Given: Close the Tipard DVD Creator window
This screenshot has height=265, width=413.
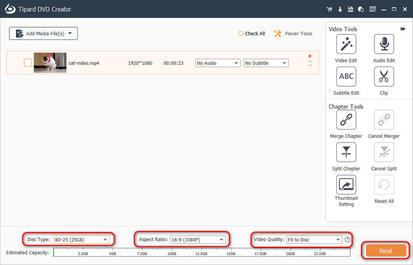Looking at the screenshot, I should click(405, 9).
